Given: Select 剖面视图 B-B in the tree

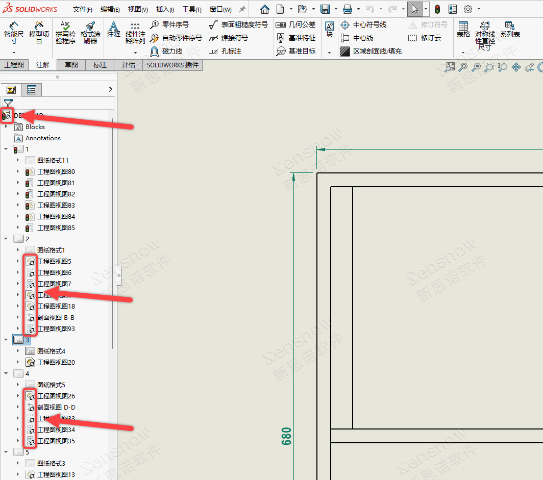Looking at the screenshot, I should click(56, 318).
